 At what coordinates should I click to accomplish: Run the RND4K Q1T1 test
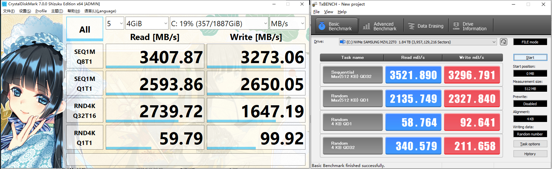click(x=85, y=138)
